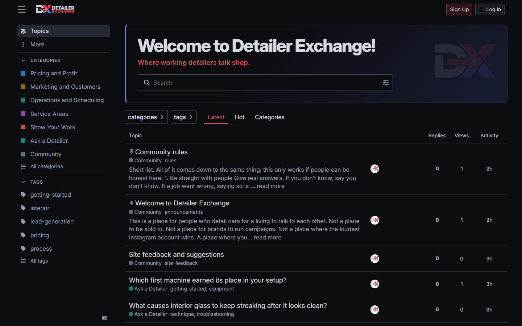
Task: Switch to the Latest tab
Action: point(216,117)
